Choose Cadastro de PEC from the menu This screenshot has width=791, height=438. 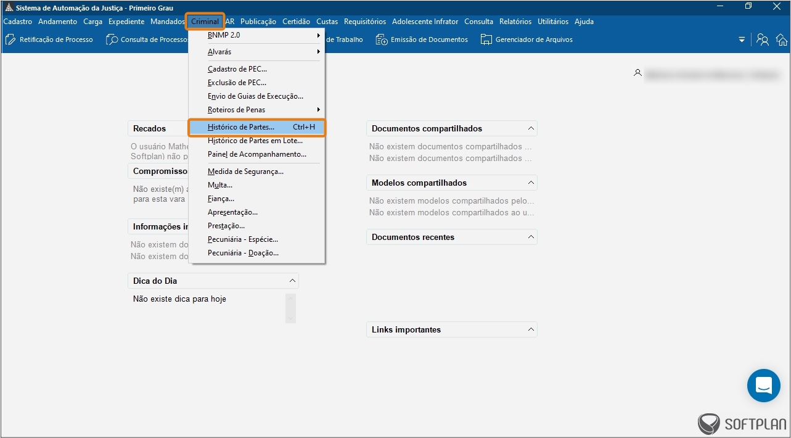pyautogui.click(x=237, y=69)
